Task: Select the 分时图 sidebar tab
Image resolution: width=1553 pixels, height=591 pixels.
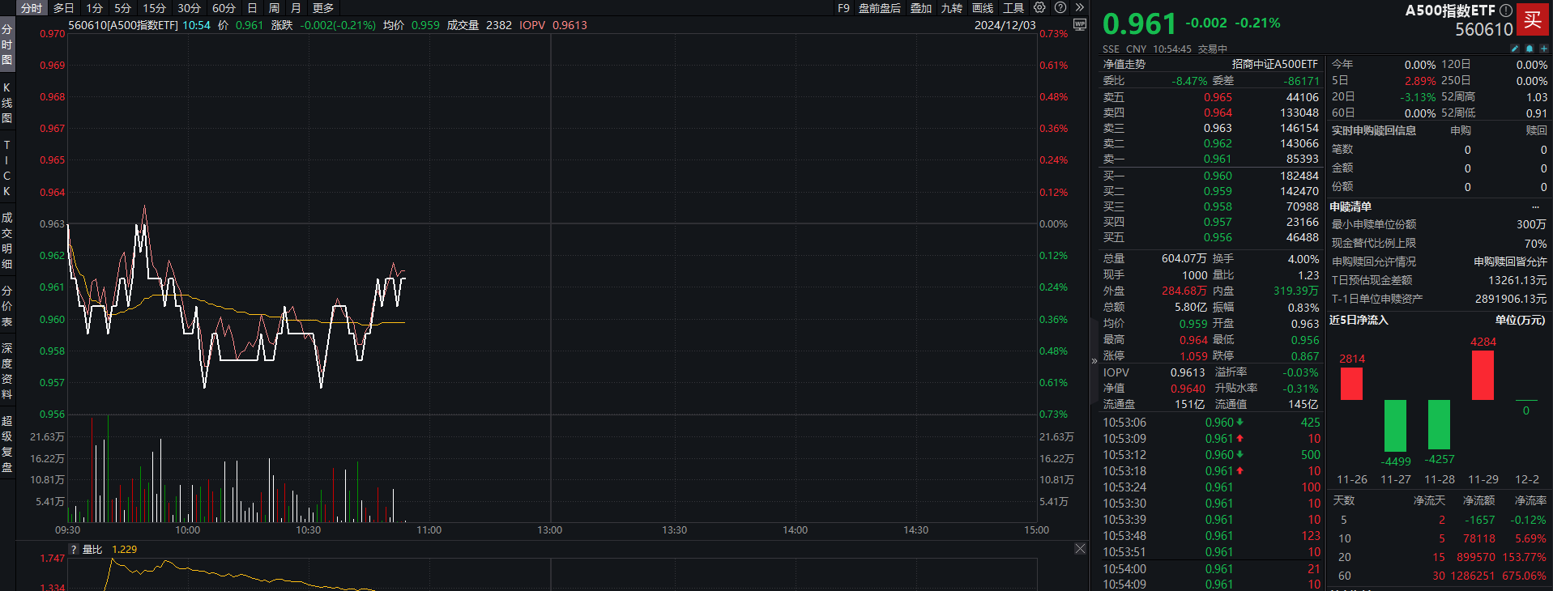Action: pos(7,45)
